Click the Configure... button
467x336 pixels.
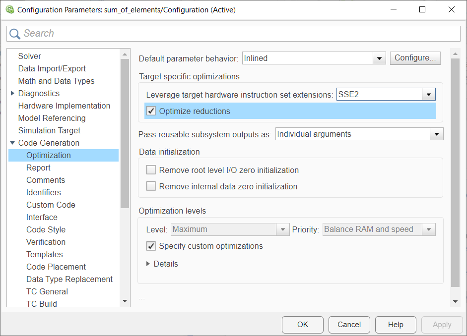pyautogui.click(x=415, y=58)
